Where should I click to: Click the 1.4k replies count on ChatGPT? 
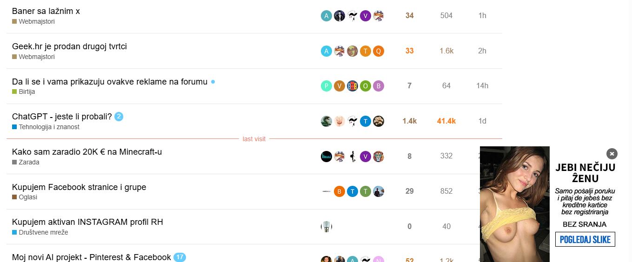410,121
